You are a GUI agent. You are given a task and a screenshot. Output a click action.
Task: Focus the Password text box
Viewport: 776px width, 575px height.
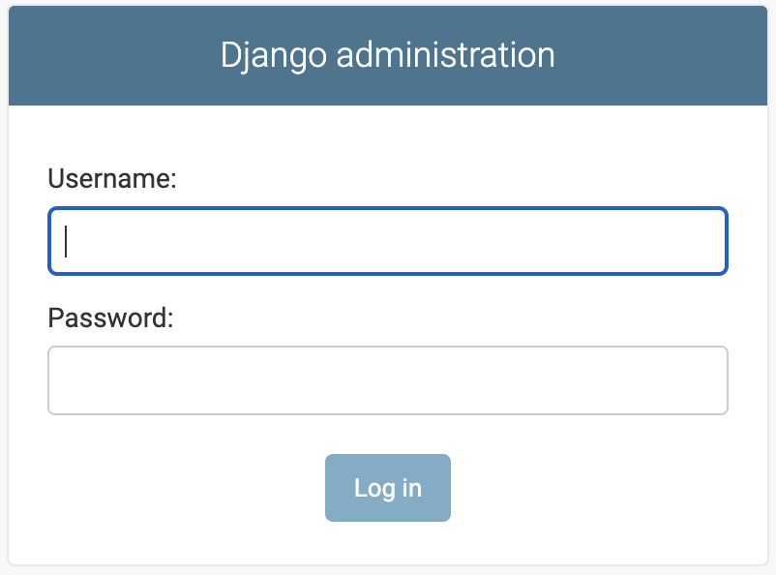(x=387, y=380)
